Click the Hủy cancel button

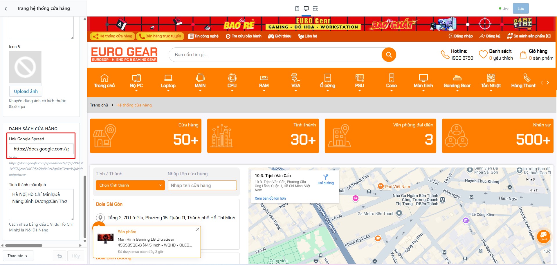pos(76,256)
